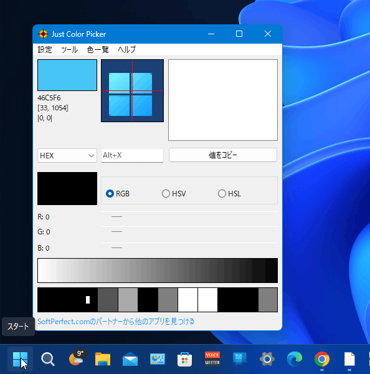
Task: Open the blue computer icon on taskbar
Action: click(240, 359)
